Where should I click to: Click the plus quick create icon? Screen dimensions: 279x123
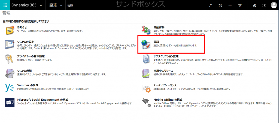[230, 5]
